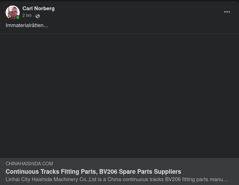Click the author name in post header
Viewport: 239px width, 185px height.
pos(38,8)
